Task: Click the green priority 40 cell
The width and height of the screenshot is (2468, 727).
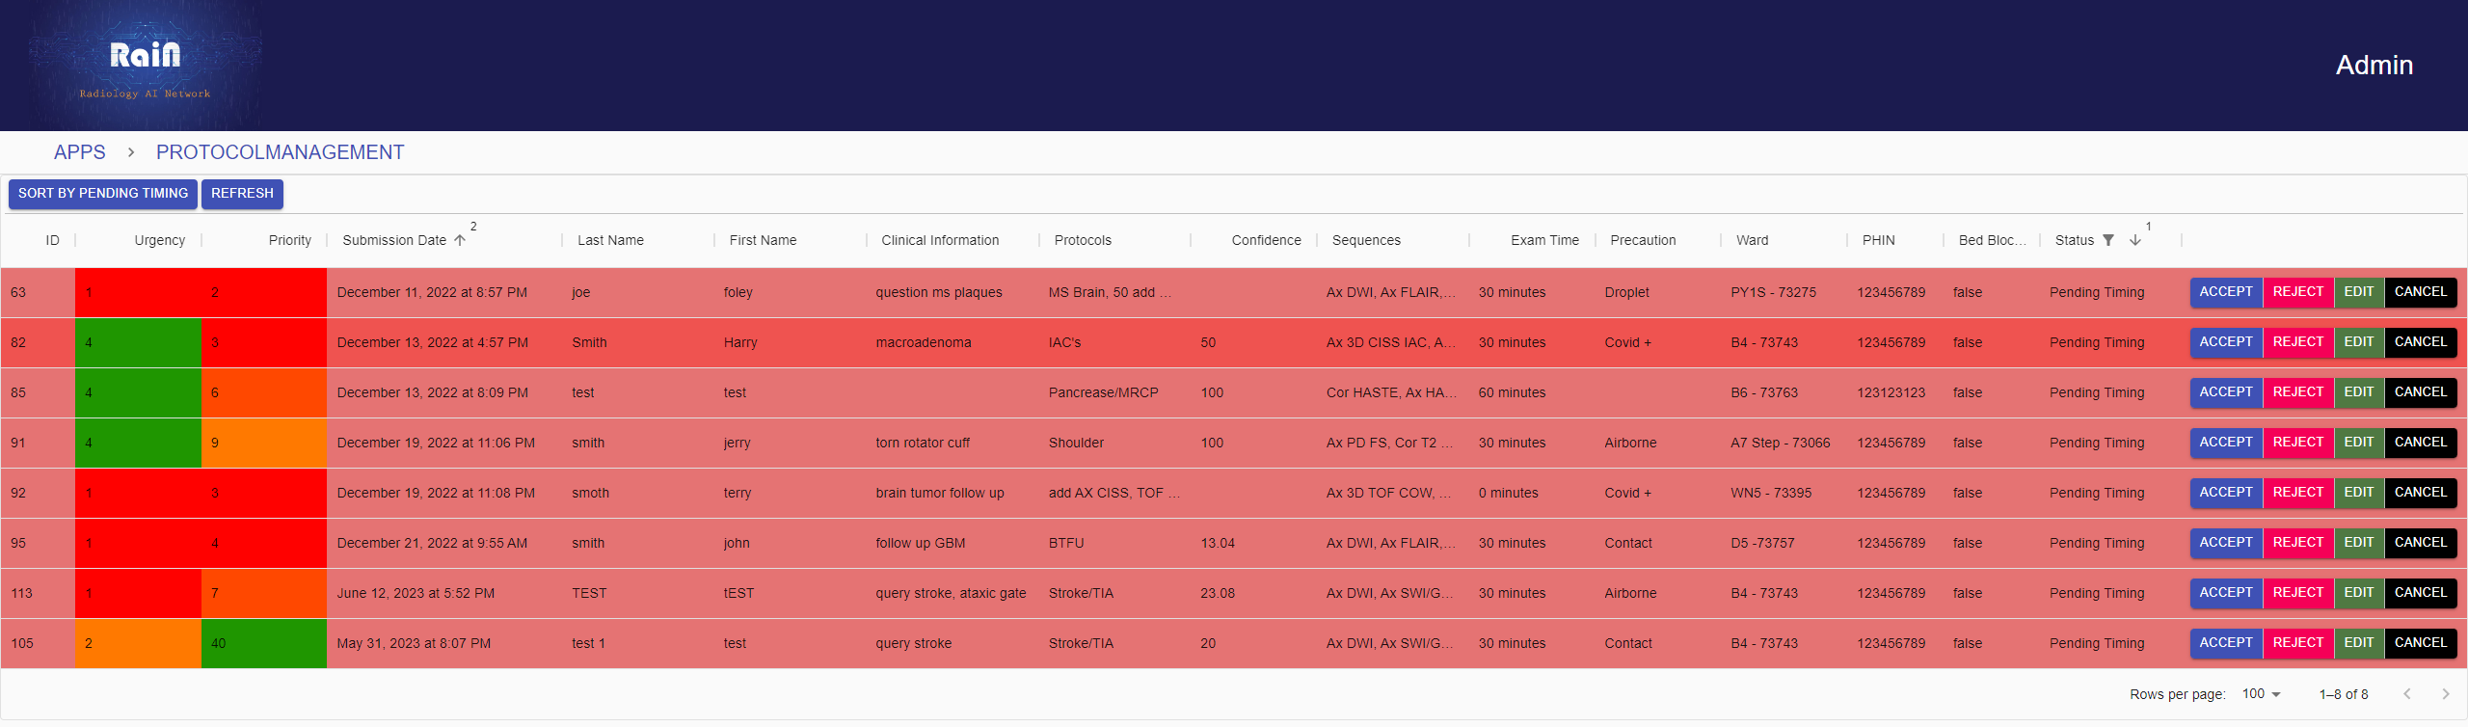Action: pos(263,643)
